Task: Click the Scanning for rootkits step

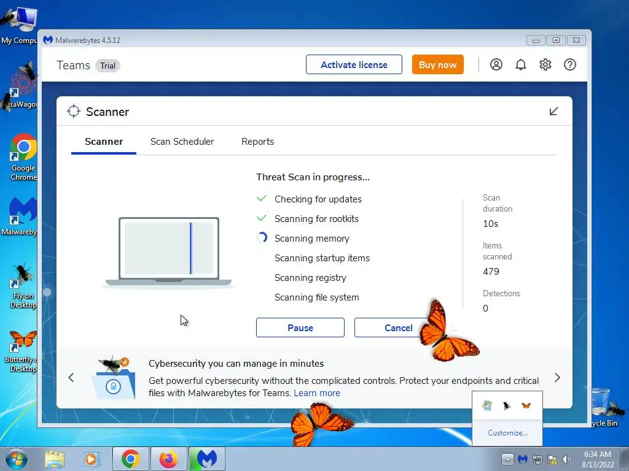Action: 316,219
